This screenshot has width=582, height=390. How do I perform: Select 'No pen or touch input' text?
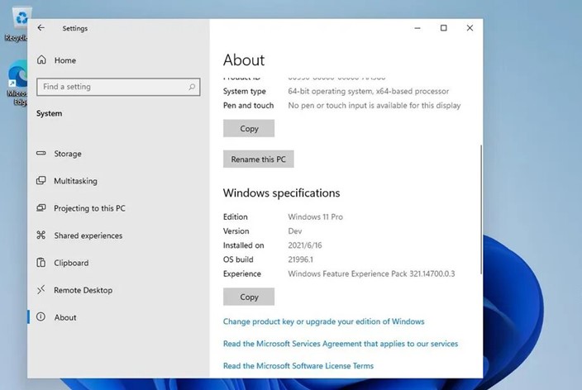[x=374, y=106]
